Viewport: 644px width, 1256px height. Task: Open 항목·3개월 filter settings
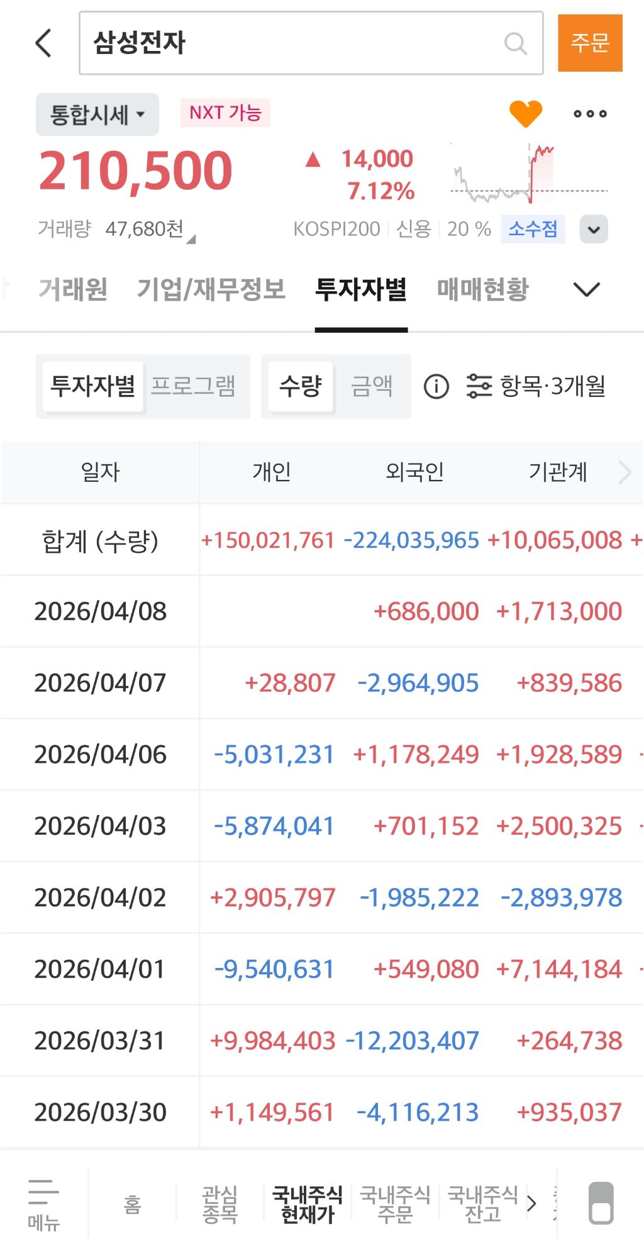click(x=536, y=386)
